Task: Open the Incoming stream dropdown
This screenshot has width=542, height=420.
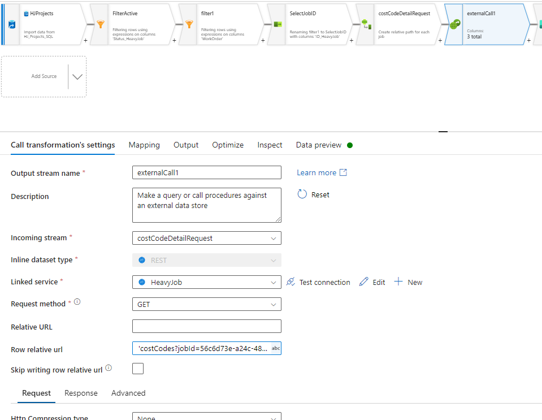Action: pyautogui.click(x=206, y=238)
